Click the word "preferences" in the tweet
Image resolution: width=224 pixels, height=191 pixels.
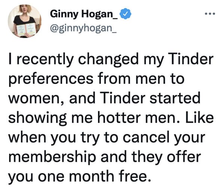(x=51, y=79)
